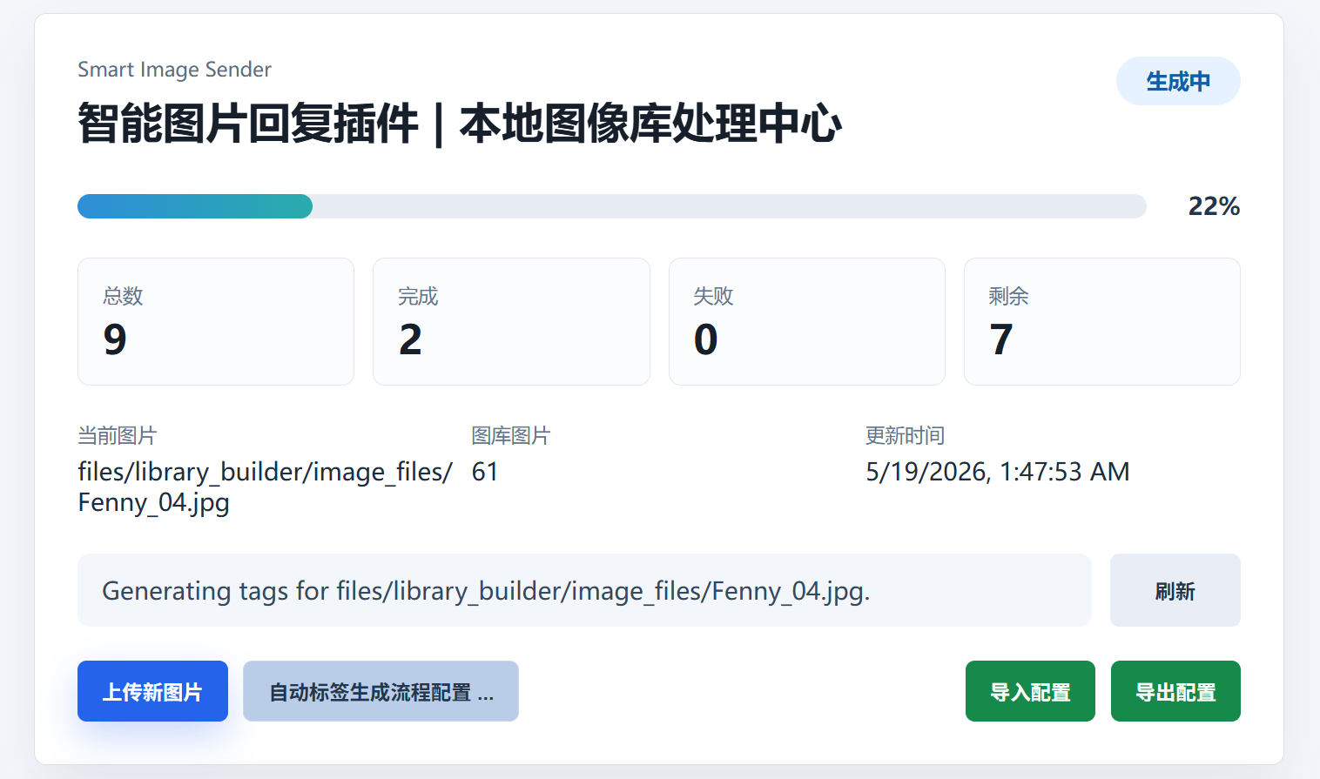Image resolution: width=1320 pixels, height=779 pixels.
Task: Click the 导入配置 button
Action: coord(1030,691)
